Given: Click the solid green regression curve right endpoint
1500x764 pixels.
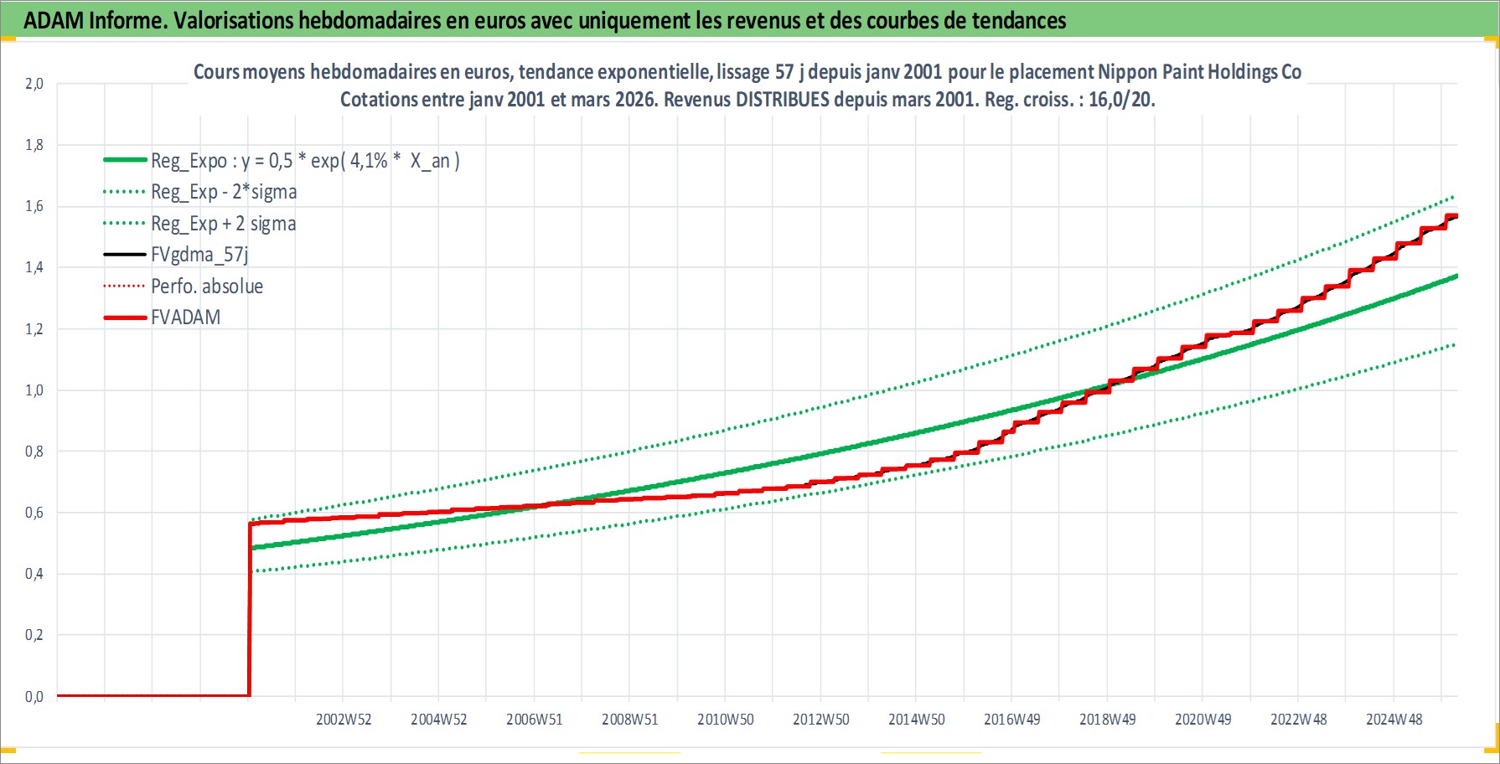Looking at the screenshot, I should tap(1455, 276).
